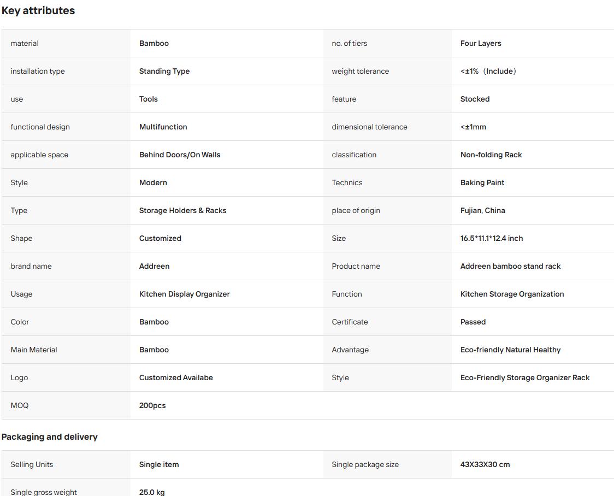Select the Eco-friendly Natural Healthy advantage

coord(510,350)
